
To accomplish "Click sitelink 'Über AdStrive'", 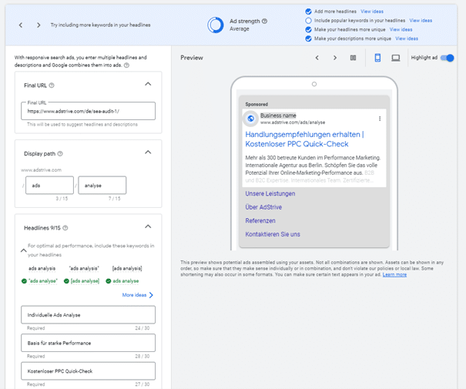I will click(x=263, y=207).
